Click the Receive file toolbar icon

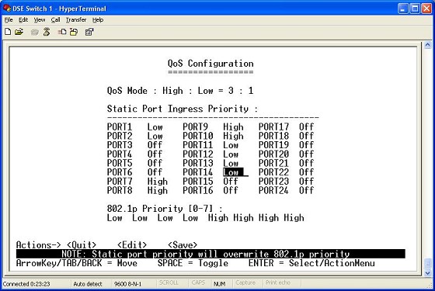(x=74, y=32)
